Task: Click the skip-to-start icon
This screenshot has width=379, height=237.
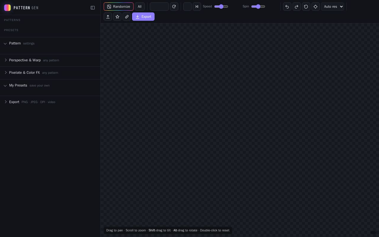Action: 197,7
